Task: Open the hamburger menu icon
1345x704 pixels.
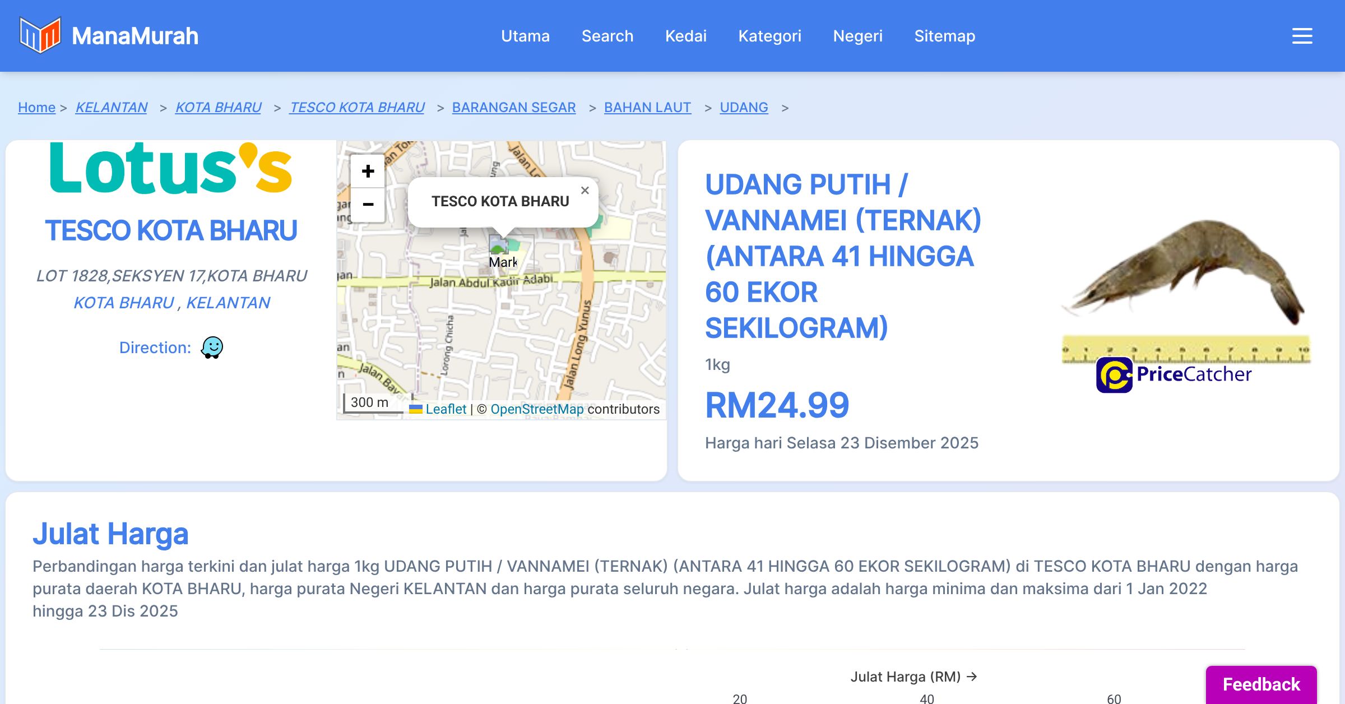Action: (x=1302, y=36)
